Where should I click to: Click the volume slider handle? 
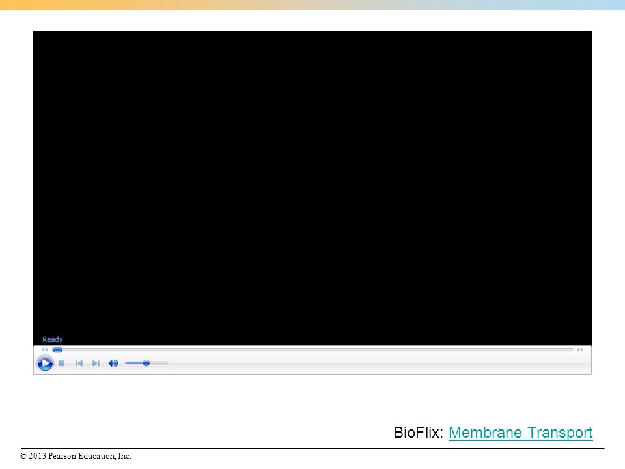146,363
